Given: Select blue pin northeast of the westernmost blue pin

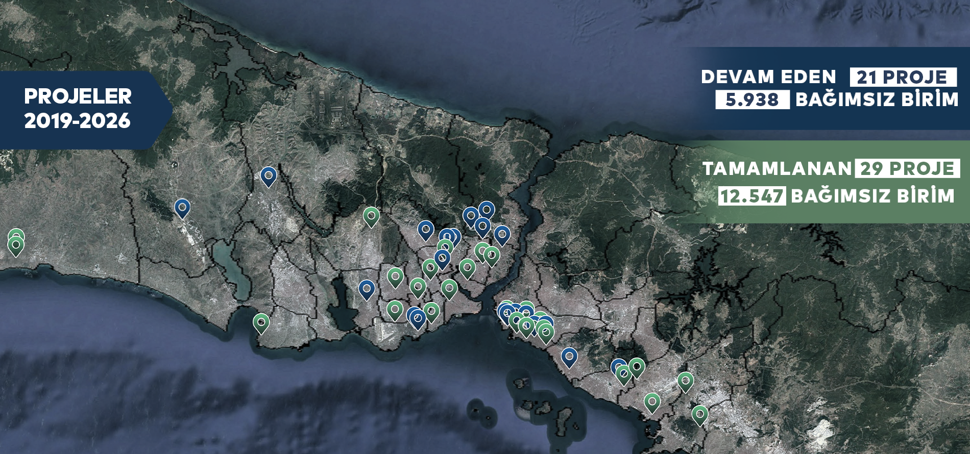Looking at the screenshot, I should coord(269,175).
